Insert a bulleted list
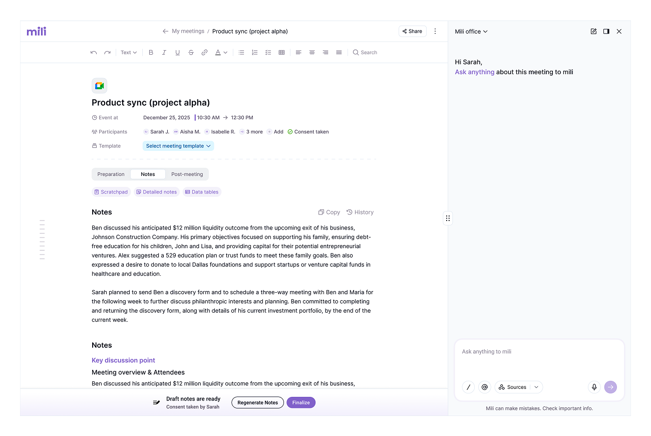Viewport: 651px width, 436px height. [241, 52]
